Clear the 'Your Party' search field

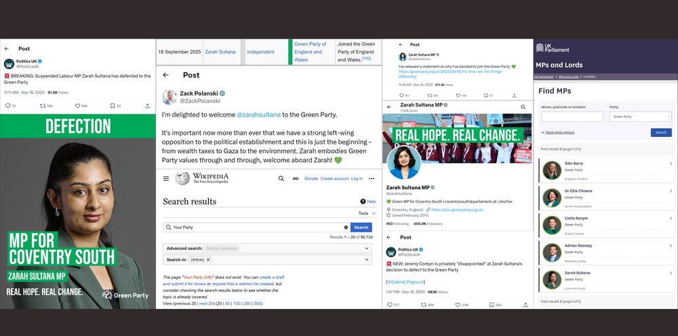[346, 227]
